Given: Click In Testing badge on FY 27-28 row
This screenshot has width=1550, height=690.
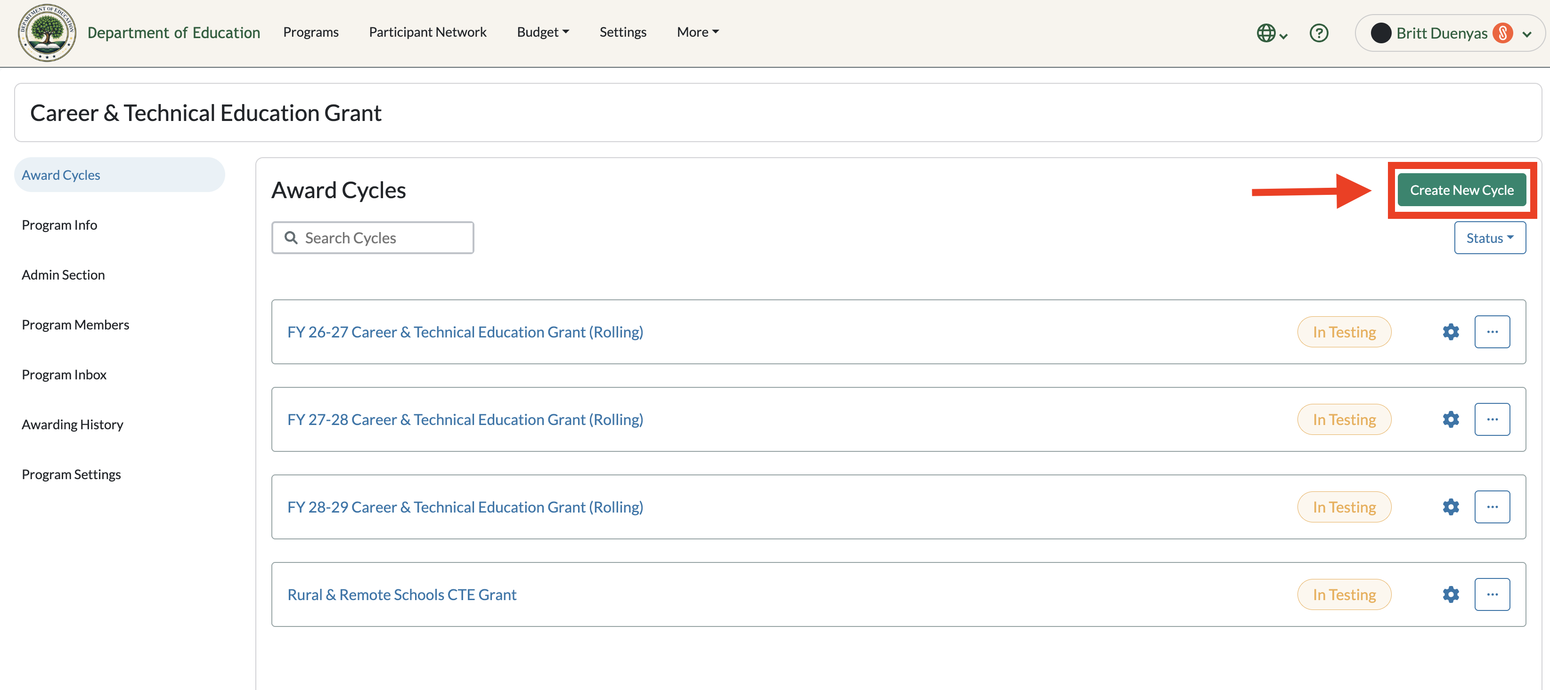Looking at the screenshot, I should 1344,419.
